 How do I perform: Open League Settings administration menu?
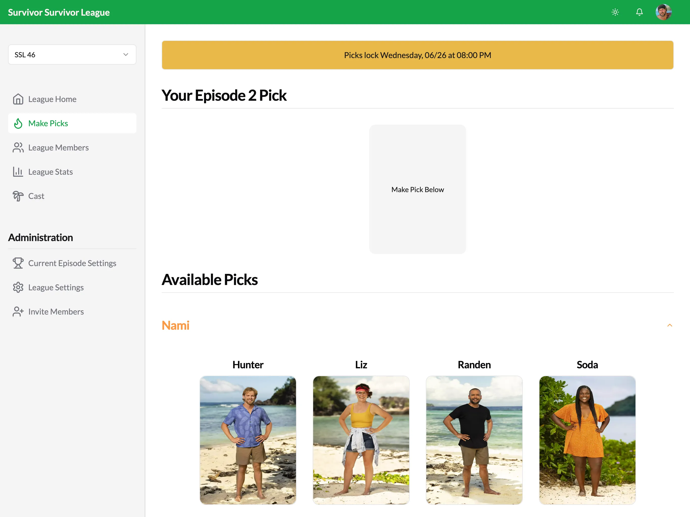pos(56,287)
